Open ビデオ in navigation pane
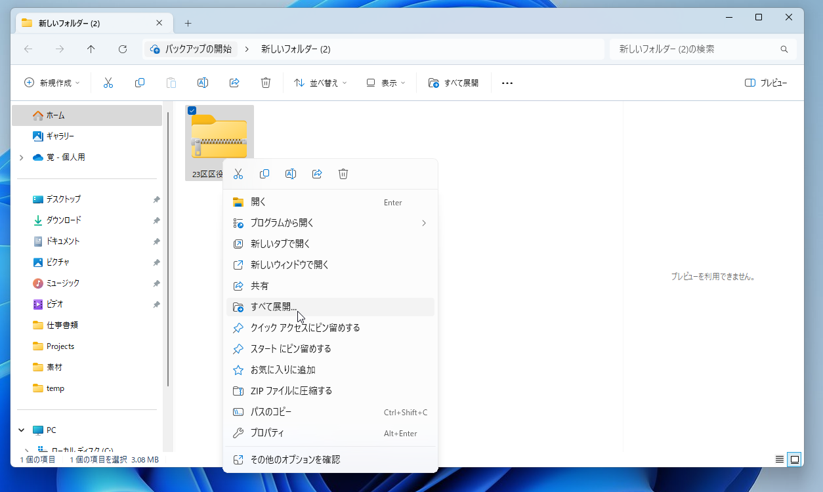The width and height of the screenshot is (823, 492). pyautogui.click(x=87, y=304)
